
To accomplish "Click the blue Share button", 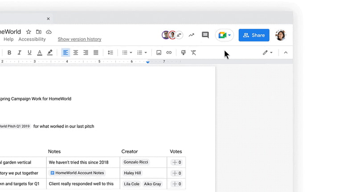I will pos(254,35).
